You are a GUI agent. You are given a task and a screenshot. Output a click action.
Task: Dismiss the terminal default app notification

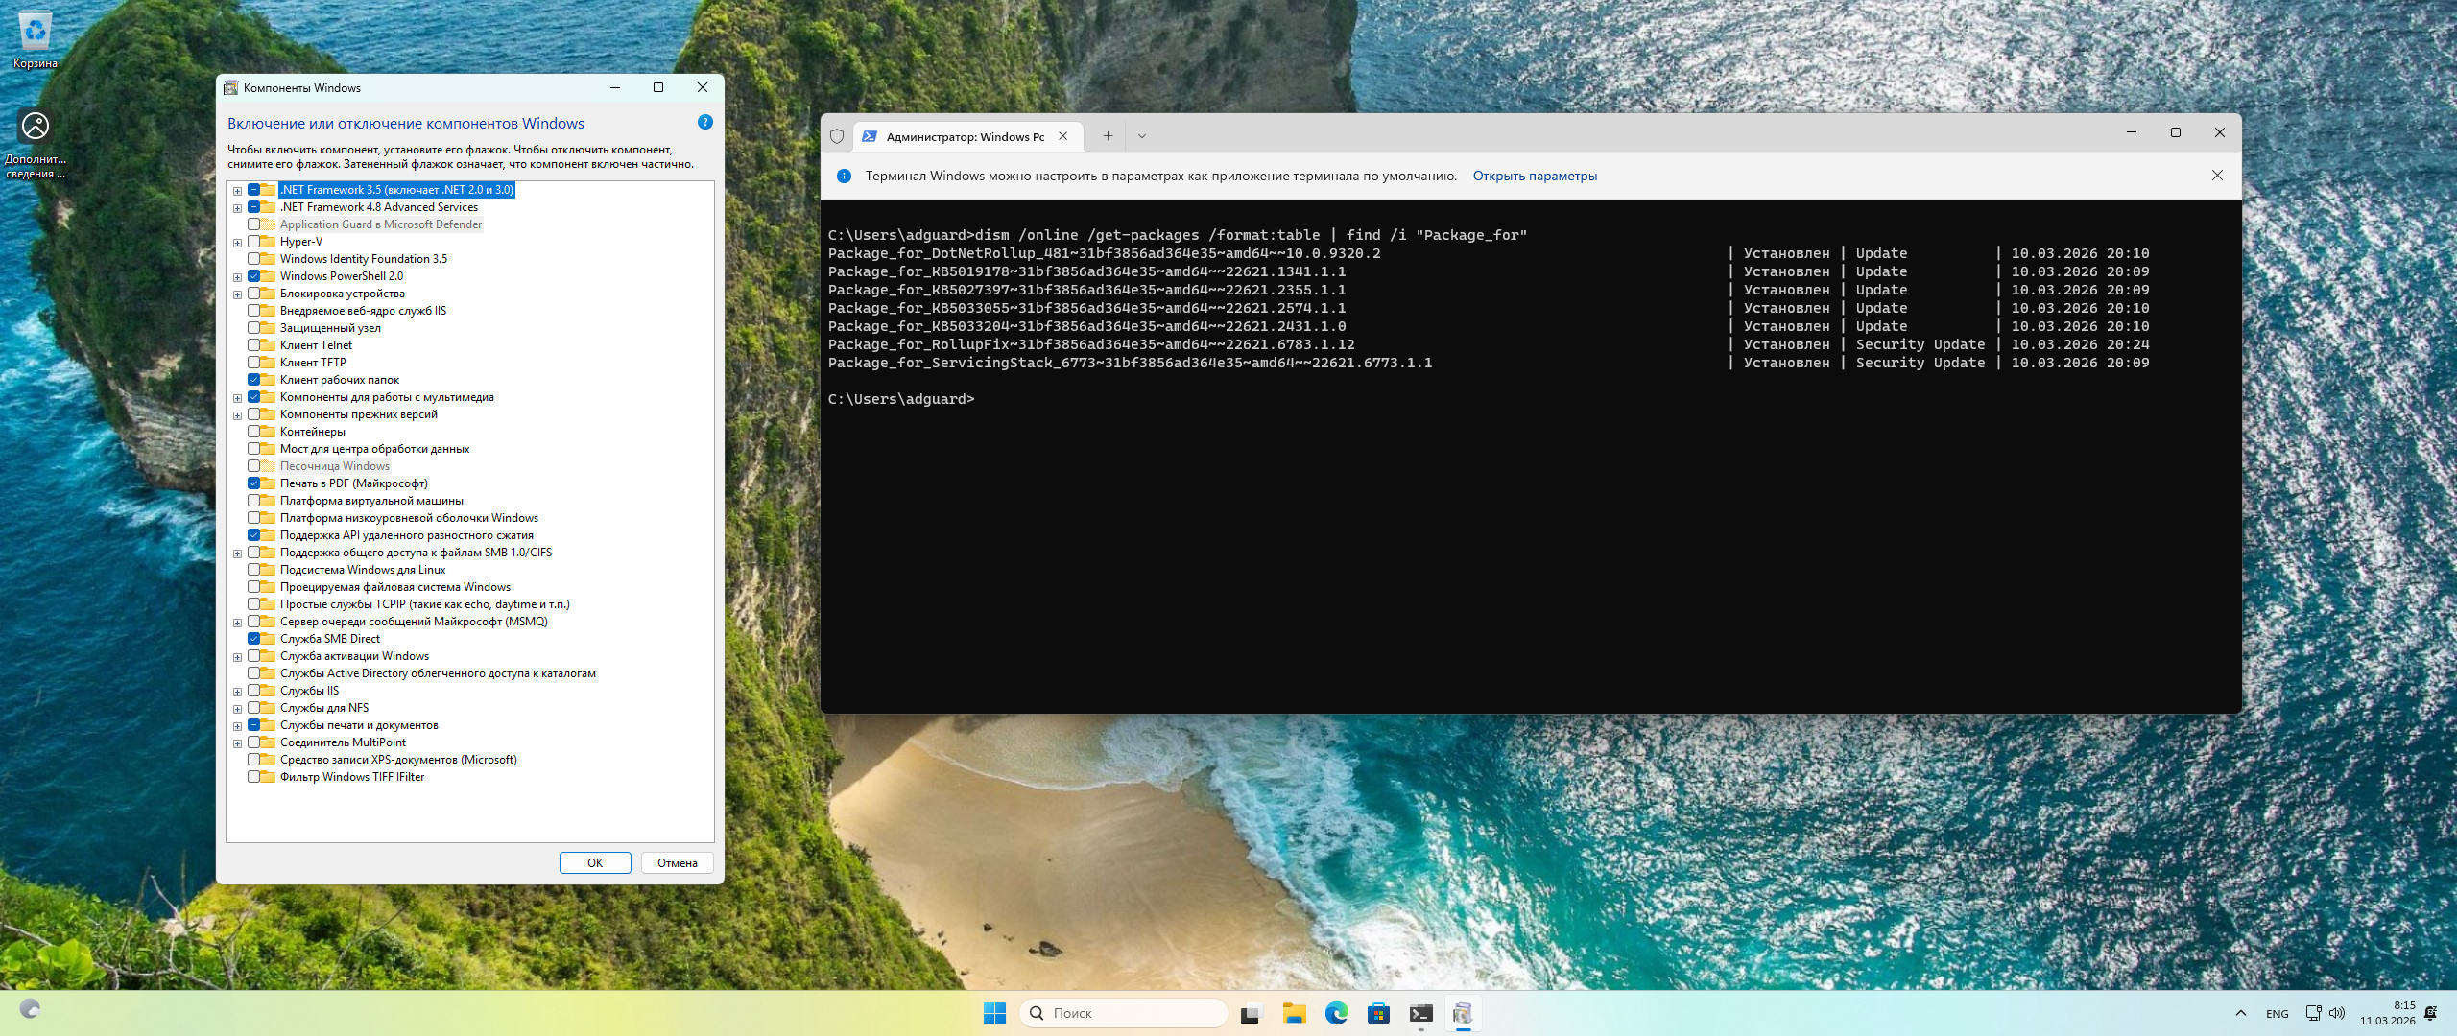pyautogui.click(x=2217, y=176)
